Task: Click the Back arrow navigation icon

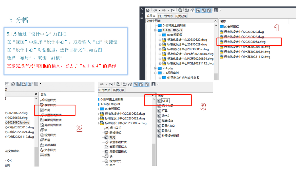Action: pos(155,10)
